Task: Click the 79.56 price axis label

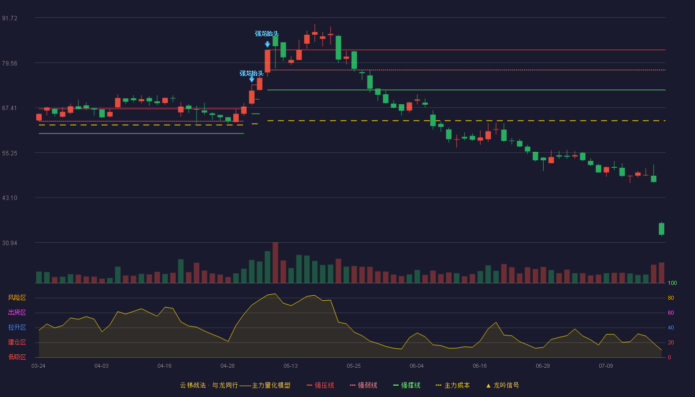Action: 9,64
